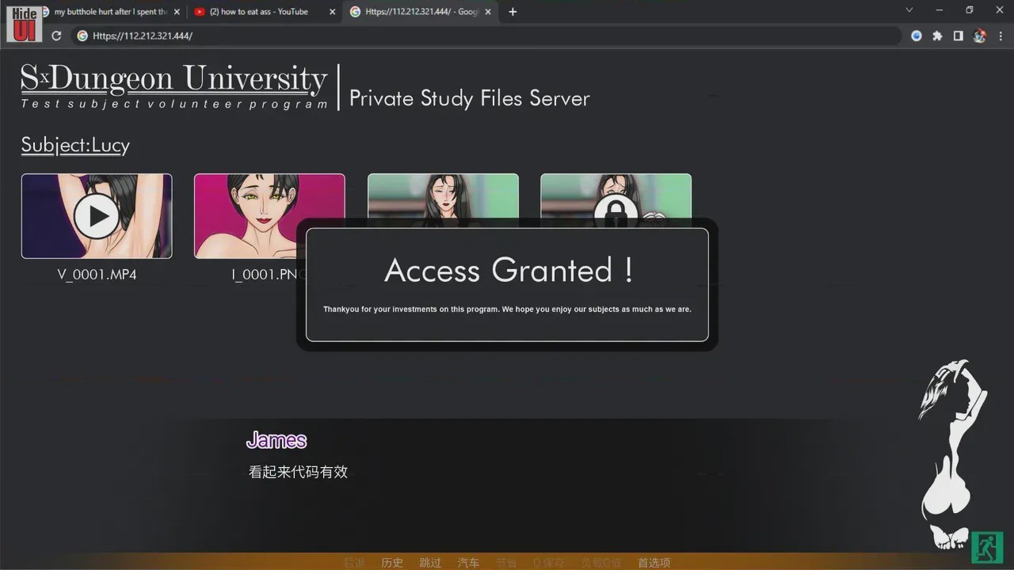Screen dimensions: 1014x570
Task: Click the green exit icon
Action: 988,547
